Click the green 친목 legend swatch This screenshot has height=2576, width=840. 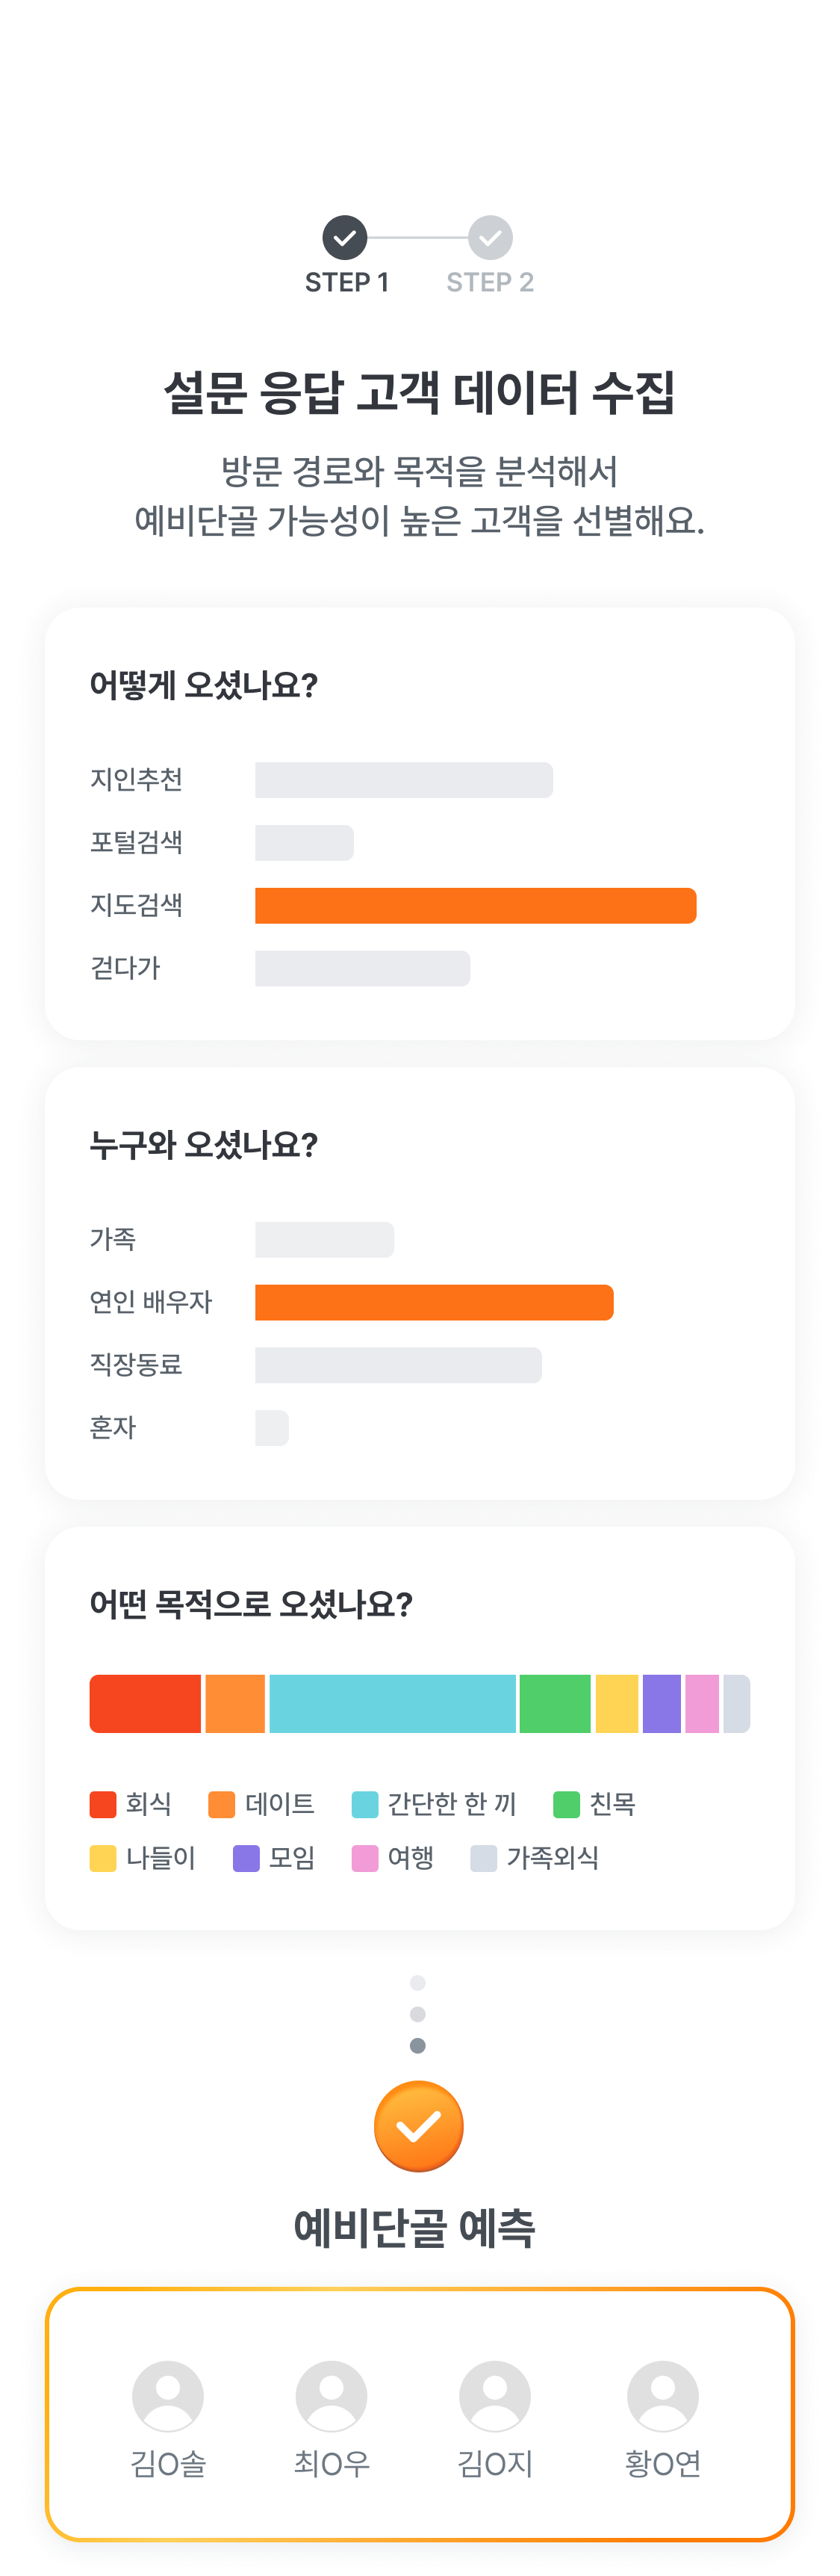coord(566,1804)
